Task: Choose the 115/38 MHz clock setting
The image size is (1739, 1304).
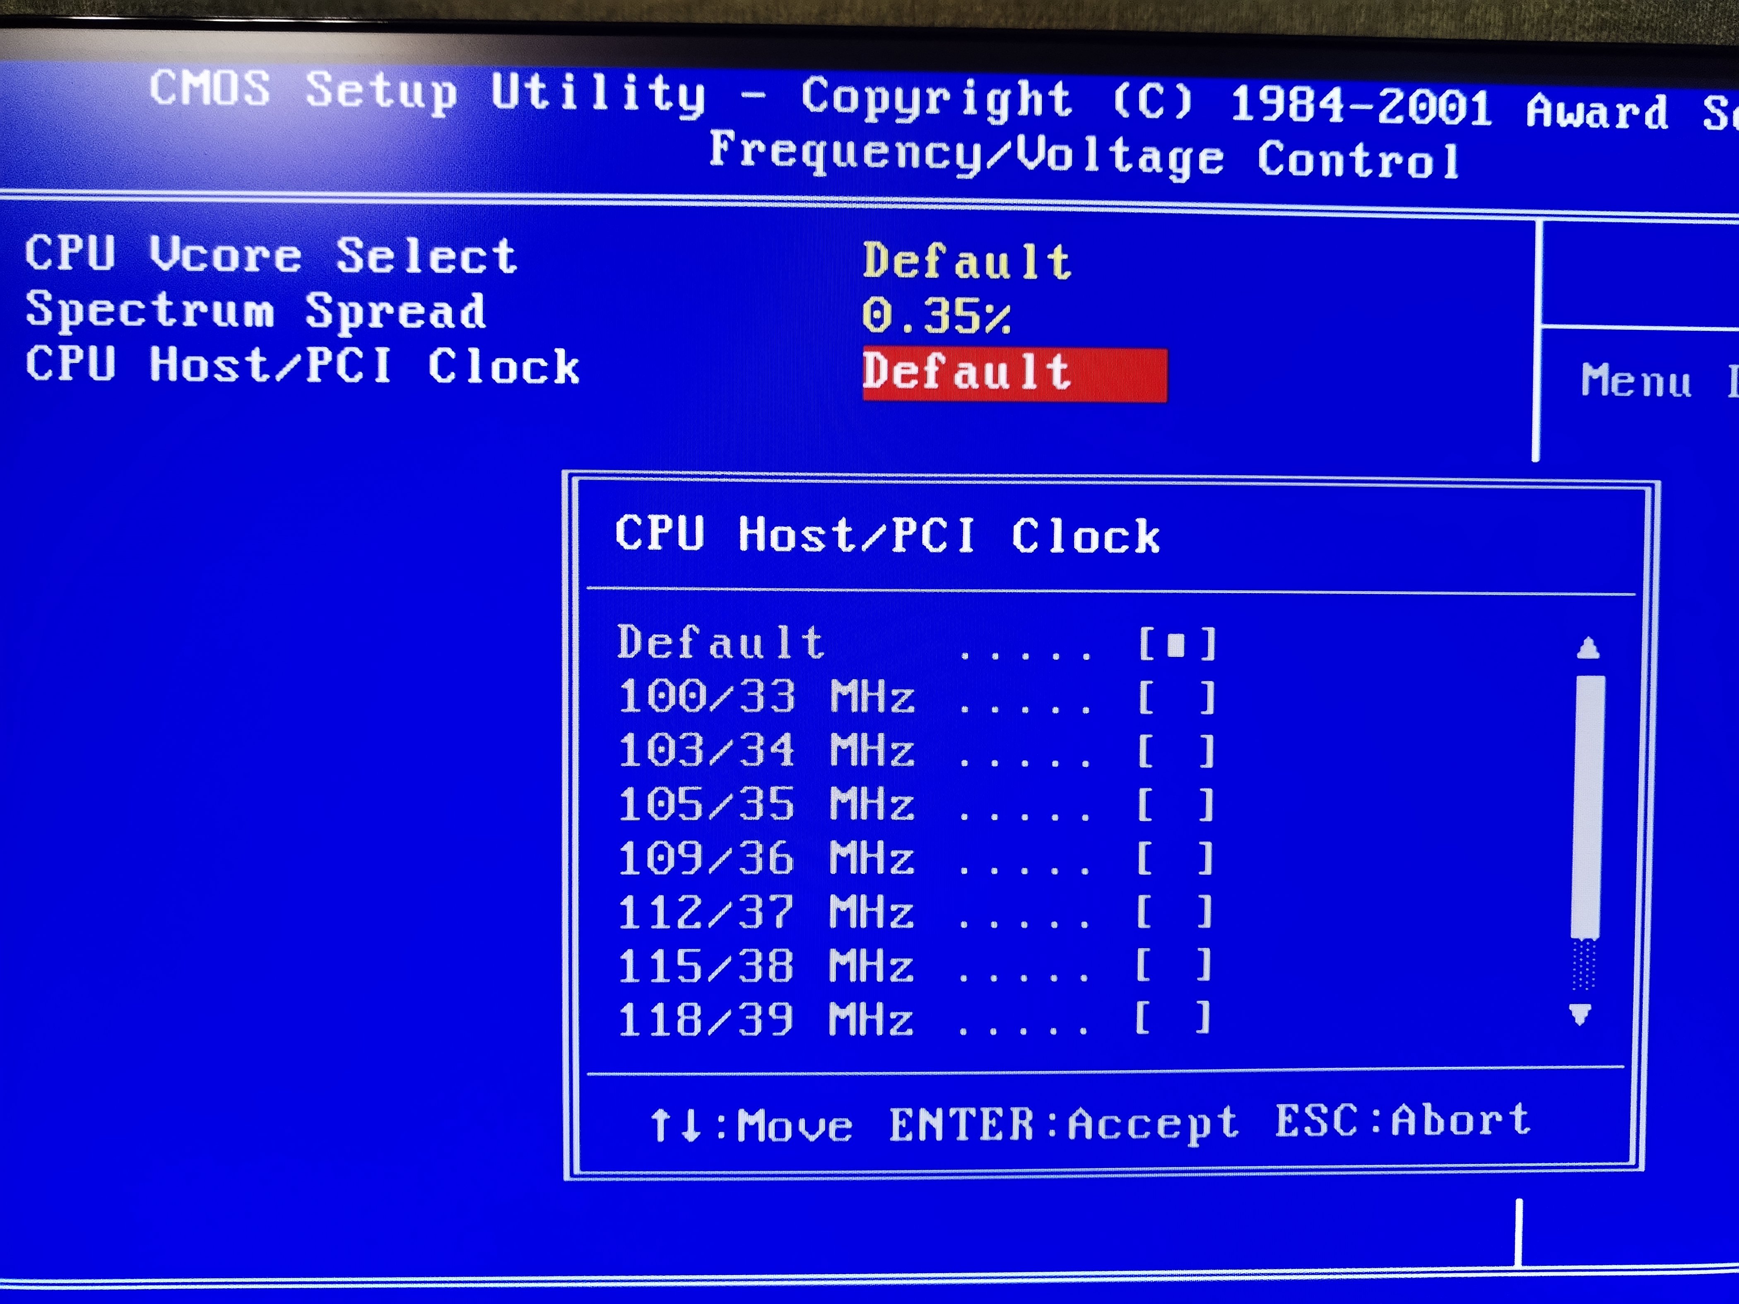Action: pos(1173,965)
